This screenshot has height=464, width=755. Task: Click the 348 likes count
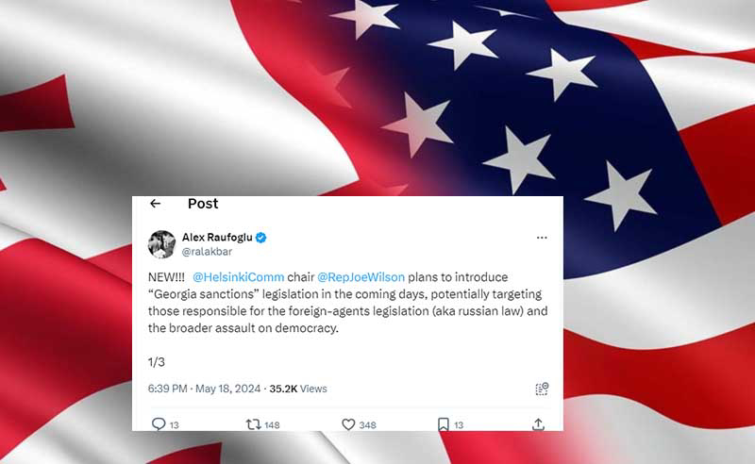pos(367,425)
